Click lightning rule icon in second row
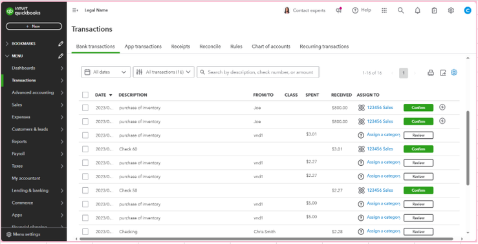Viewport: 478px width, 244px height. (x=442, y=121)
